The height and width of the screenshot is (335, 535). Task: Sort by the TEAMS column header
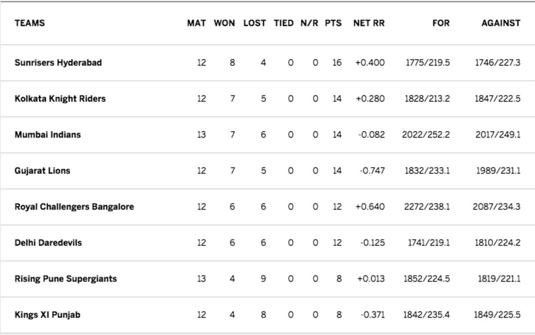tap(30, 23)
